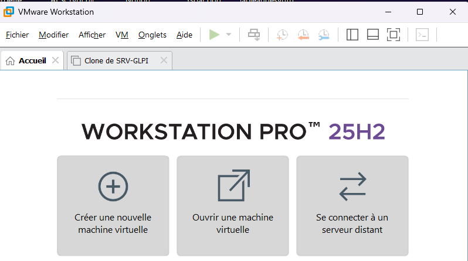Viewport: 468px width, 261px height.
Task: Minimize the VMware Workstation window
Action: click(388, 12)
